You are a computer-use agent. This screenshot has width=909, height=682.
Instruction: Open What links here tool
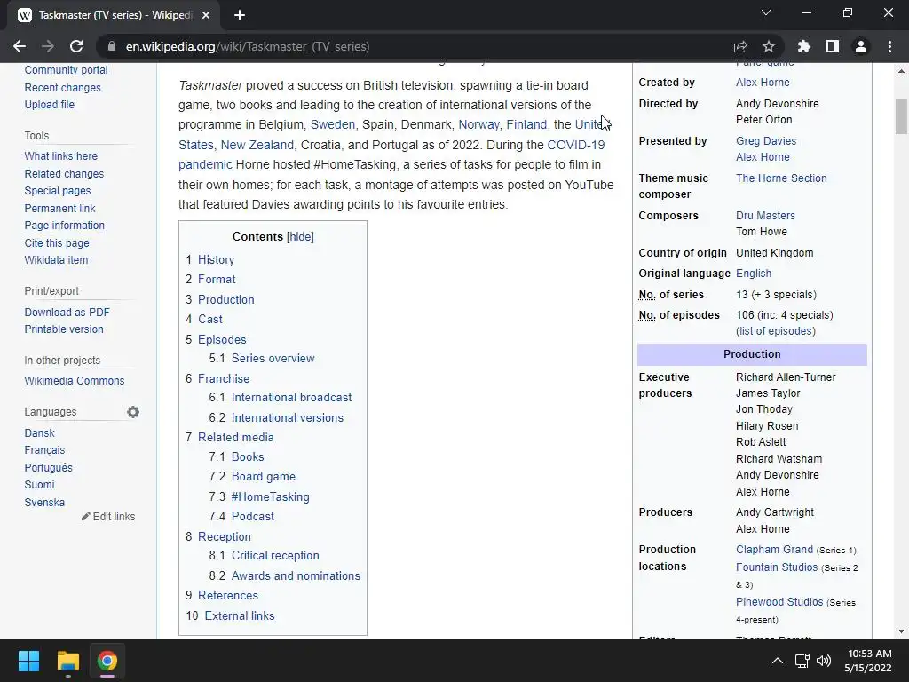pyautogui.click(x=61, y=156)
